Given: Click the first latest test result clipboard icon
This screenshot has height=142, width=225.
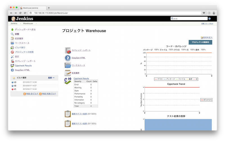Looking at the screenshot, I should (x=68, y=114).
